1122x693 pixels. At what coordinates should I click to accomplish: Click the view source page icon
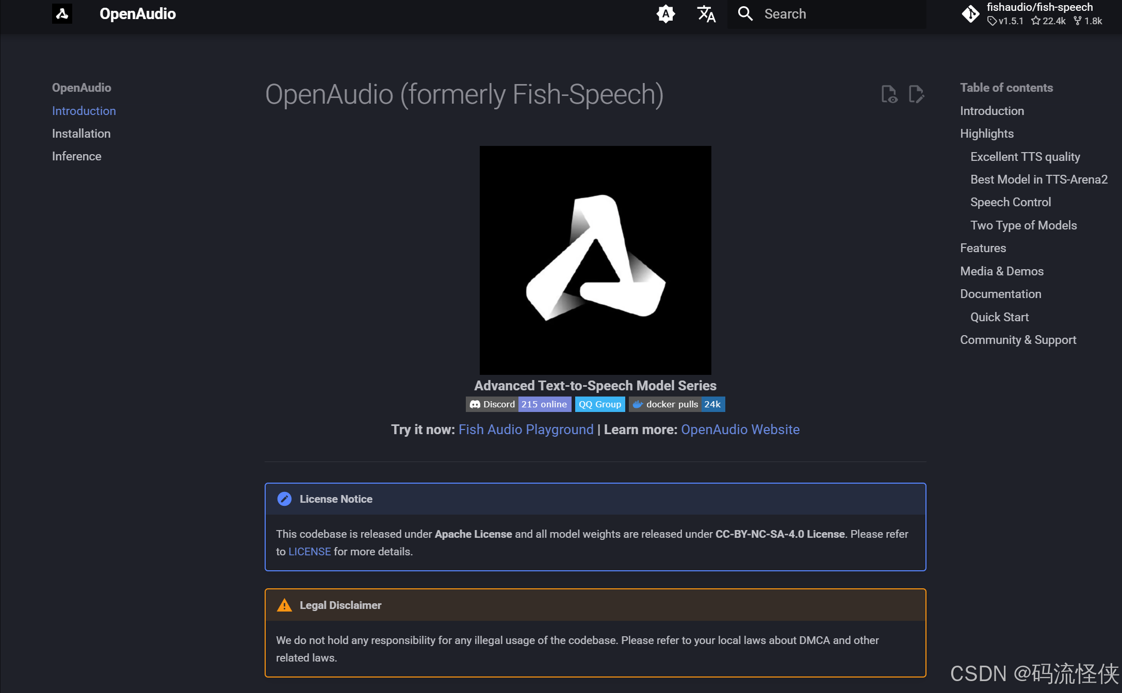click(889, 94)
